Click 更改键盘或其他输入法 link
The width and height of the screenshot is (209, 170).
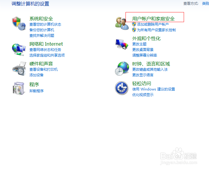click(150, 70)
